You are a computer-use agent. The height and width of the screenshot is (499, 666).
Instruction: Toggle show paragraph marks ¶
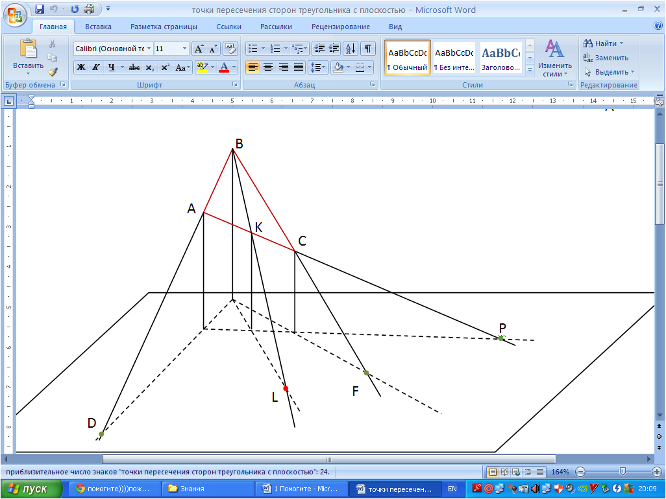(368, 49)
